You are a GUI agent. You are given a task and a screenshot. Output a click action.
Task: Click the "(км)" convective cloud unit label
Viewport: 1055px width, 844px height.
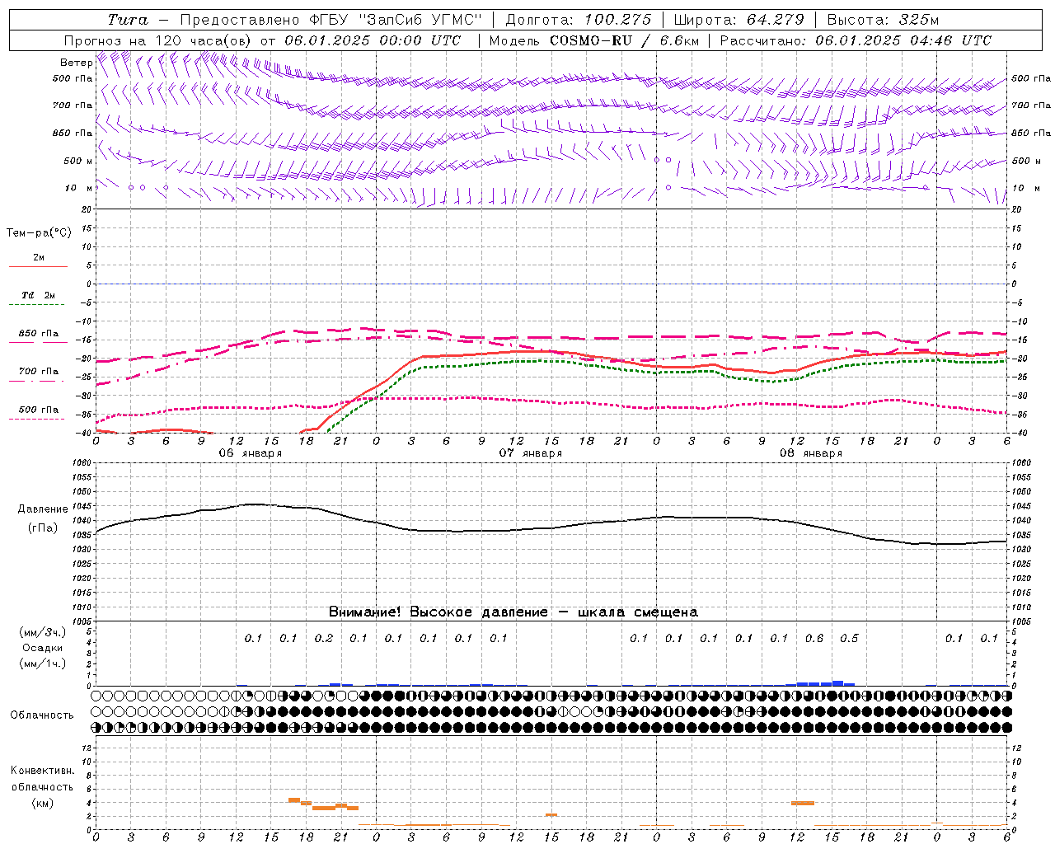[x=43, y=802]
